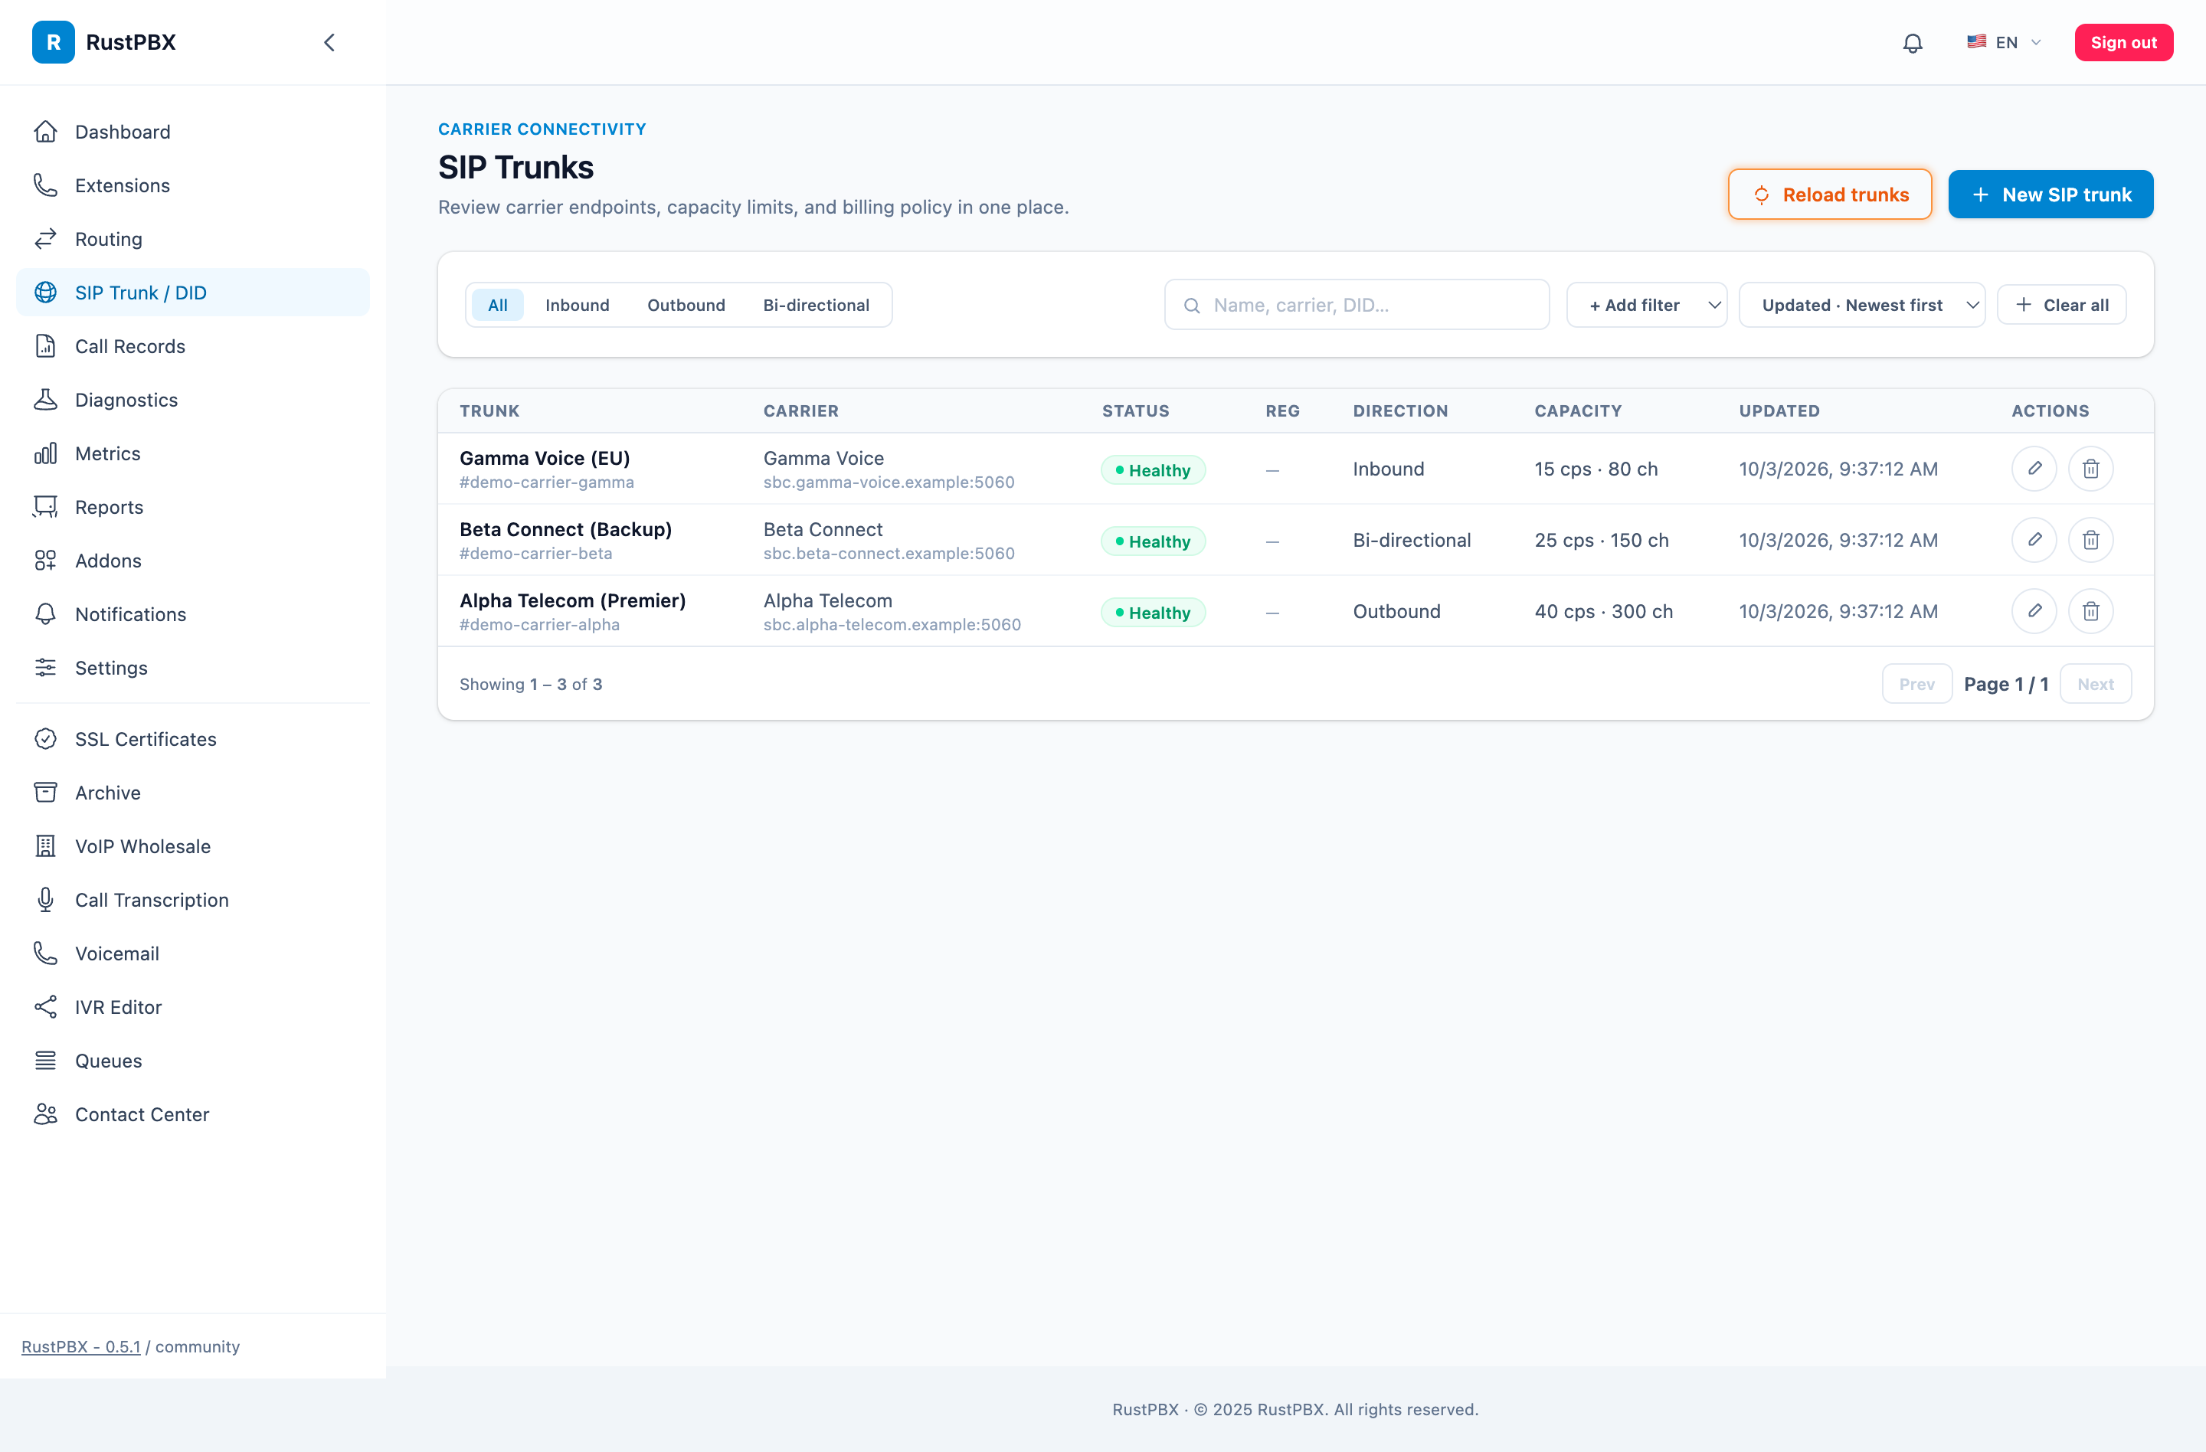Image resolution: width=2206 pixels, height=1452 pixels.
Task: Open Diagnostics flask icon
Action: [x=45, y=399]
